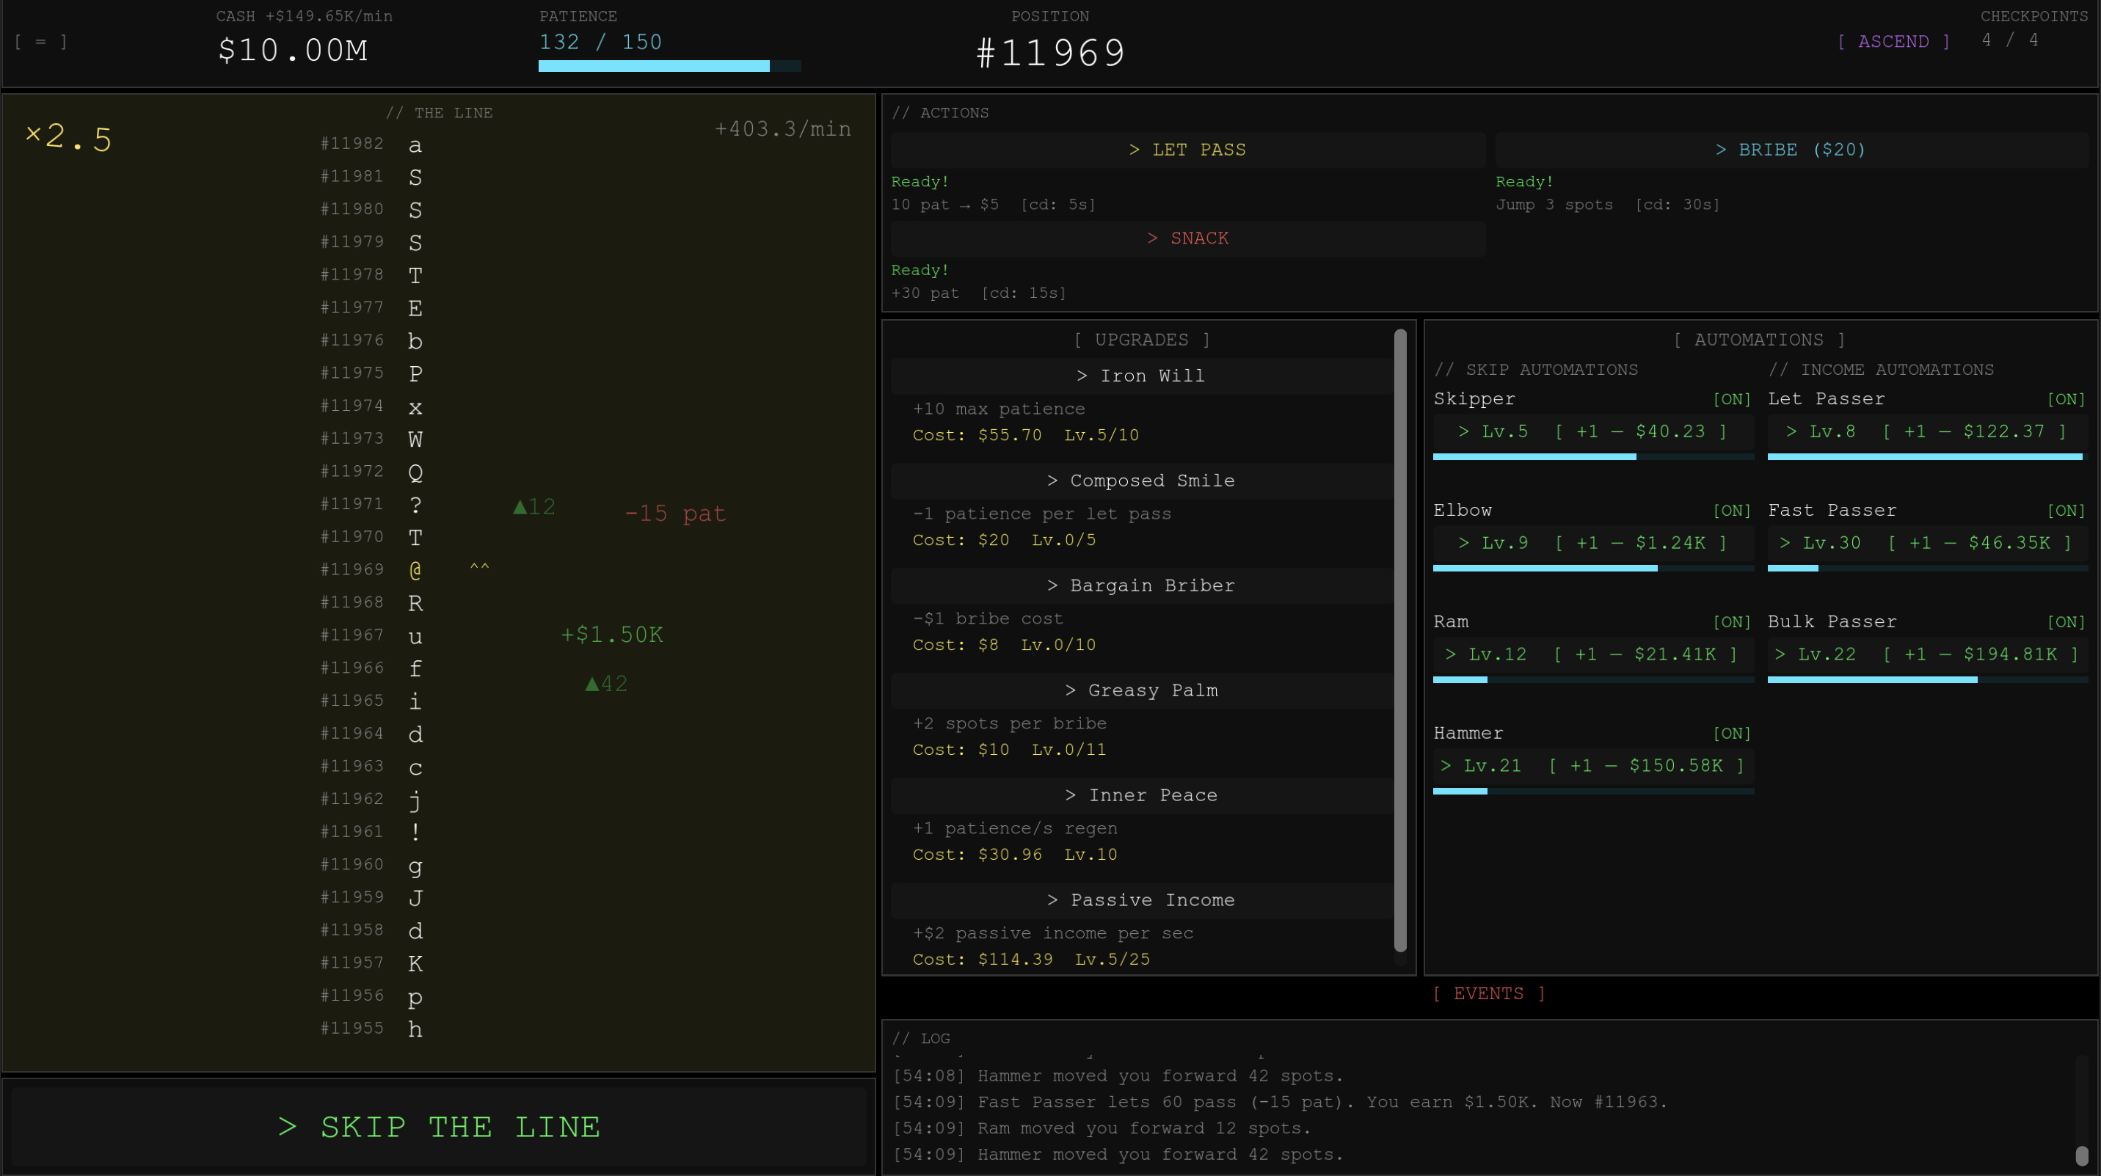
Task: Click '+30 pat [cd: 15s]' description
Action: (979, 293)
